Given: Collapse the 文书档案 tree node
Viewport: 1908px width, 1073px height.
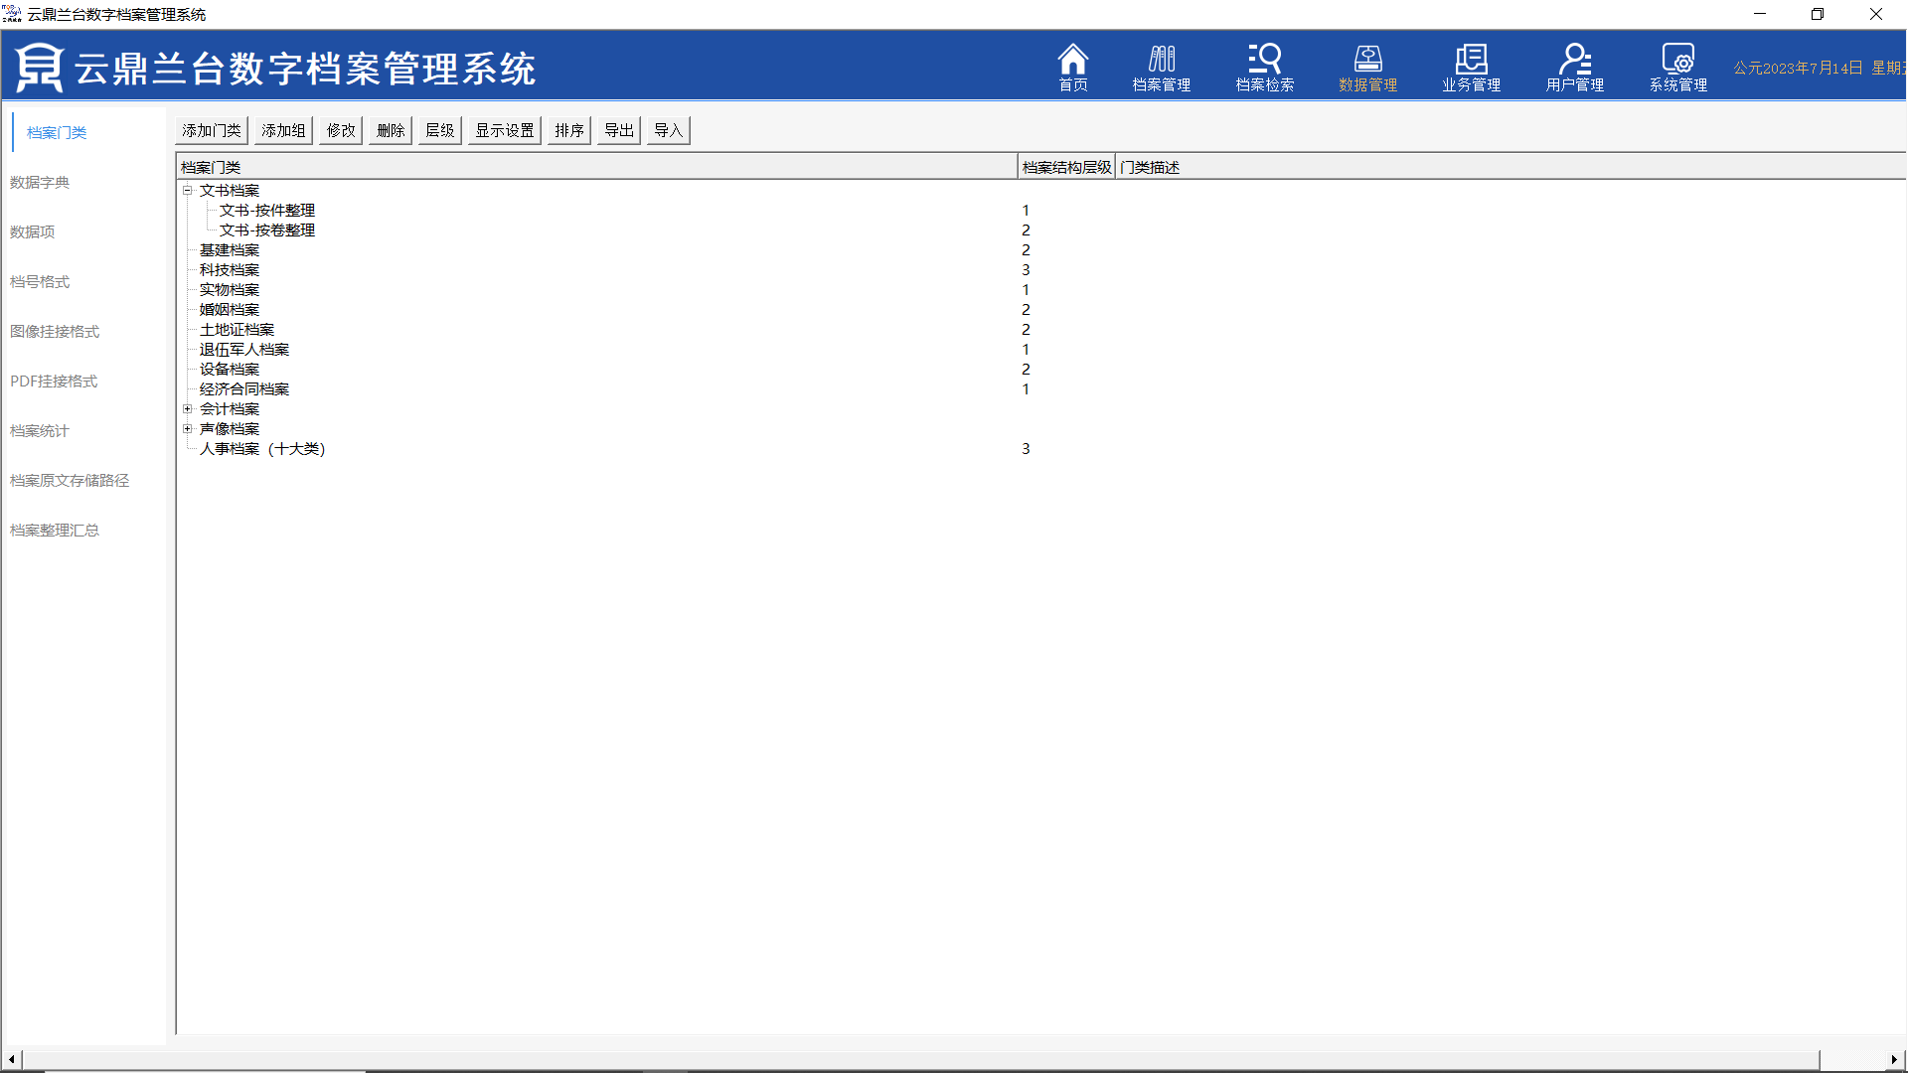Looking at the screenshot, I should pyautogui.click(x=187, y=190).
